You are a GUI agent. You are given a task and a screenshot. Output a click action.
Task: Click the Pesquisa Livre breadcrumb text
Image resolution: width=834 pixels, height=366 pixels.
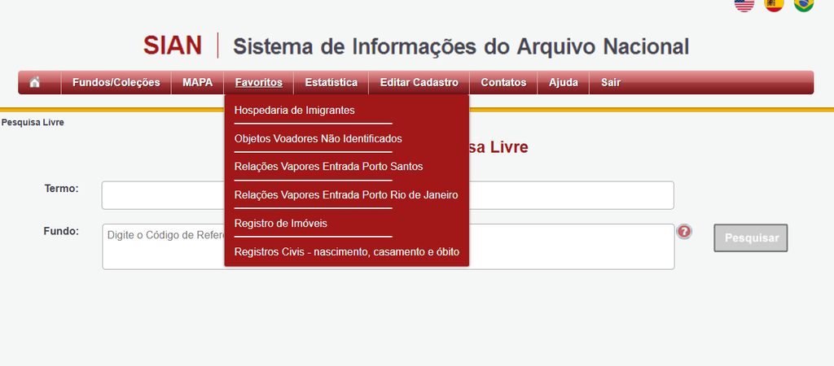coord(33,122)
